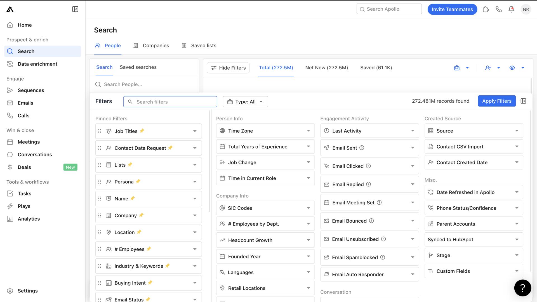The image size is (537, 302).
Task: Click the person-add icon near Net New
Action: [488, 68]
